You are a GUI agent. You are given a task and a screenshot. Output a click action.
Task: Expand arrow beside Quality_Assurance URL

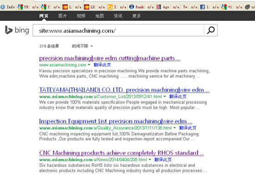pyautogui.click(x=174, y=128)
